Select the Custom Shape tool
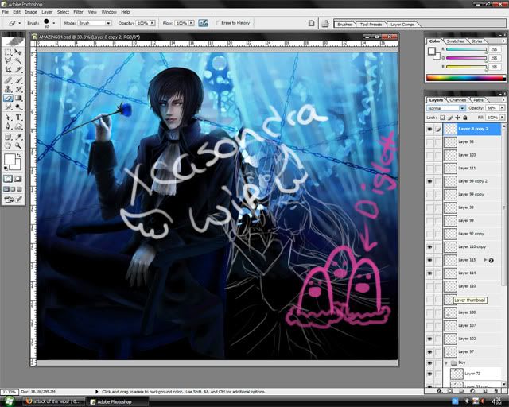The height and width of the screenshot is (407, 509). (18, 126)
